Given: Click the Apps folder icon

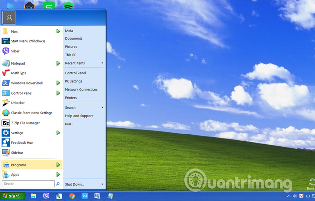Looking at the screenshot, I should [x=6, y=175].
